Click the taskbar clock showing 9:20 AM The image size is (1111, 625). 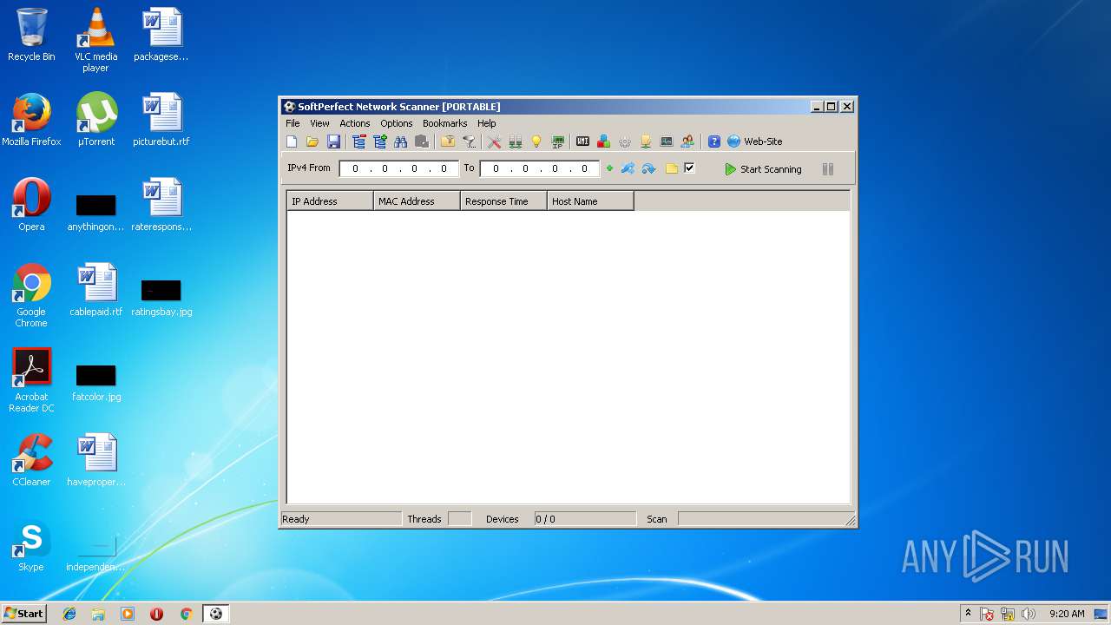click(x=1067, y=614)
